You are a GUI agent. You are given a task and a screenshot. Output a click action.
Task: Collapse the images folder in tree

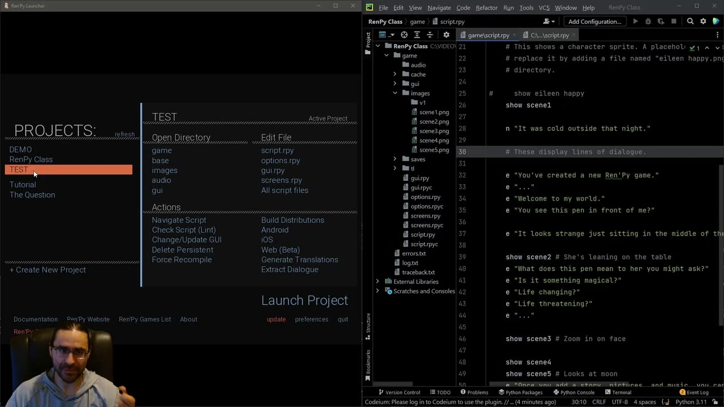pos(395,93)
